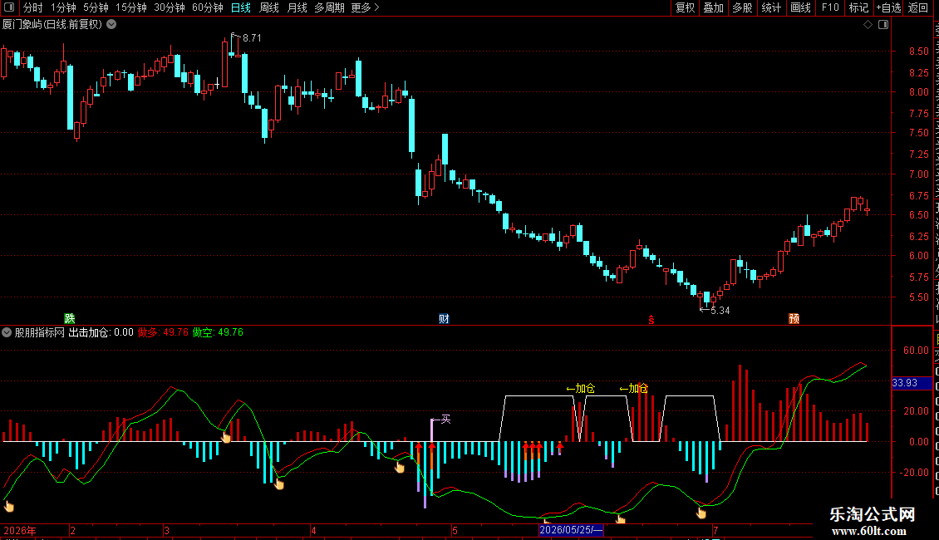The height and width of the screenshot is (540, 939).
Task: Click the blue 财 financial event marker
Action: (444, 318)
